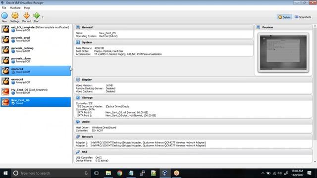317x178 pixels.
Task: Select the oraracn2 virtual machine
Action: point(36,81)
